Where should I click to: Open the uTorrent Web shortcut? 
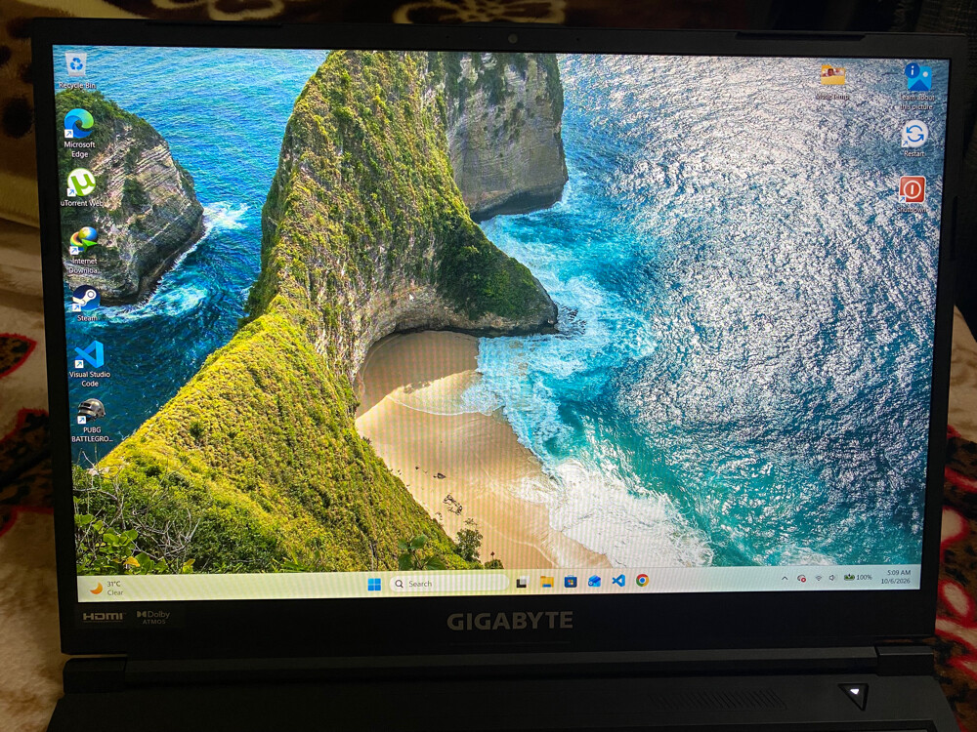click(x=82, y=188)
